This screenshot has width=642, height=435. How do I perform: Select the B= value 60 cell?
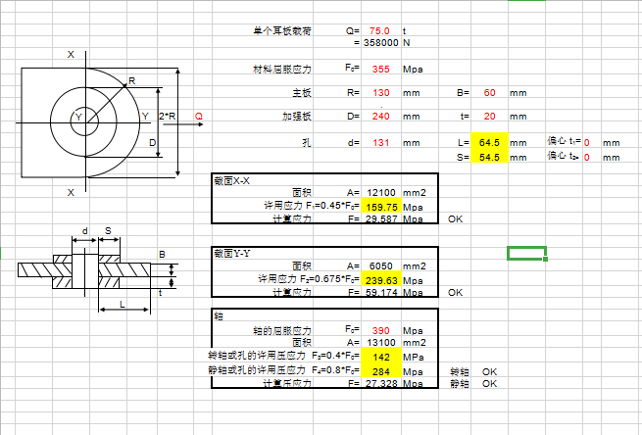coord(489,93)
